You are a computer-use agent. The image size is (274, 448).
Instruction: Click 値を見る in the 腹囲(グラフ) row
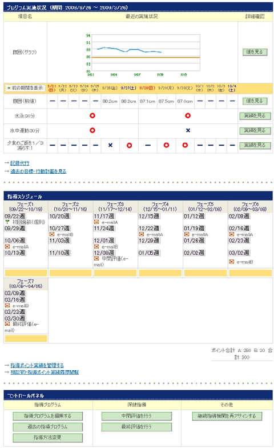(255, 52)
